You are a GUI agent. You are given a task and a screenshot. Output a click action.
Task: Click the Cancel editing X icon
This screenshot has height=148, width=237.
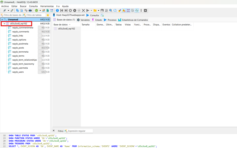[83, 10]
